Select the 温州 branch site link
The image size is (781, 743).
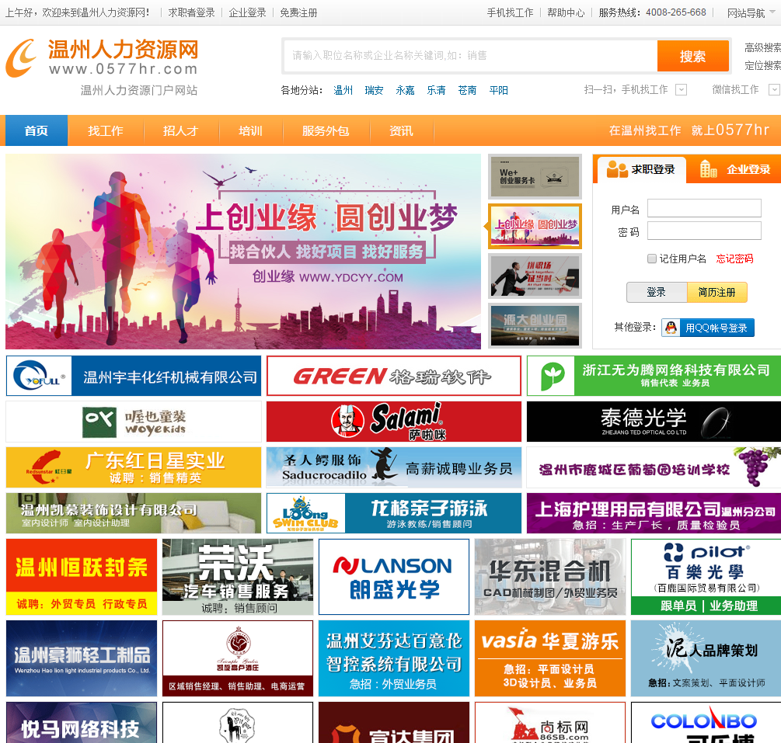pyautogui.click(x=343, y=90)
